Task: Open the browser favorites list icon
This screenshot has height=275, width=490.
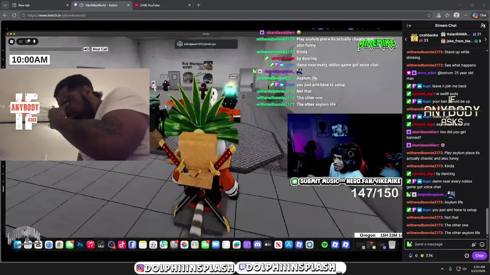Action: click(448, 15)
